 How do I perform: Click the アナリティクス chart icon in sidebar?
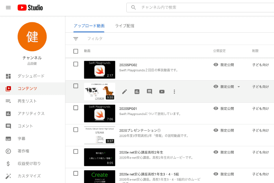tap(8, 114)
